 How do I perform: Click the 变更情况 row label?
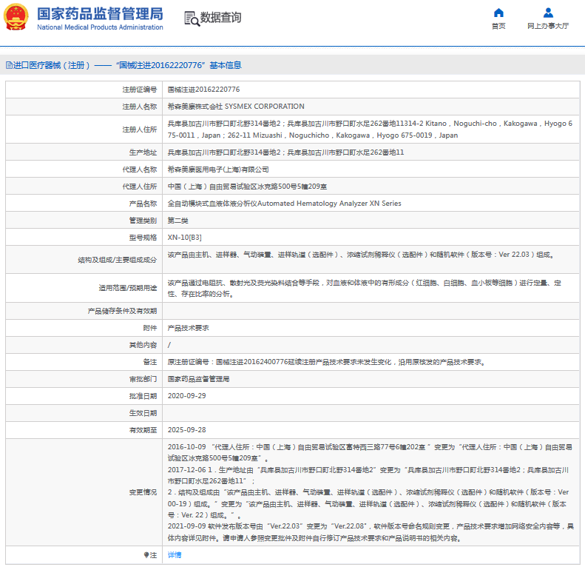click(x=143, y=492)
